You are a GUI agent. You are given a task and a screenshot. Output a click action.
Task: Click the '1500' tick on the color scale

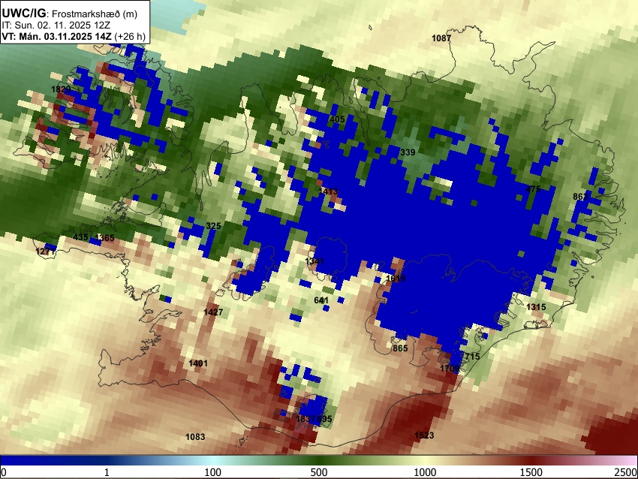(x=531, y=472)
